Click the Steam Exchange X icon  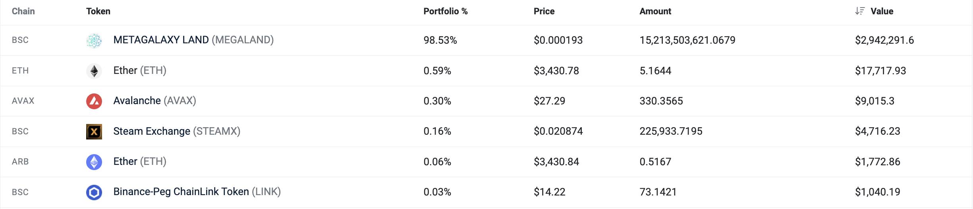pos(94,132)
